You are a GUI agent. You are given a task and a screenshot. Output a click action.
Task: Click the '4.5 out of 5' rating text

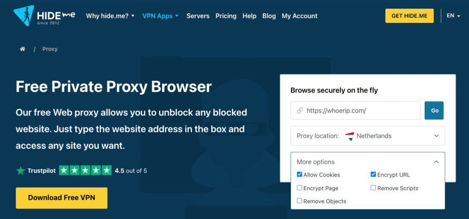[131, 171]
